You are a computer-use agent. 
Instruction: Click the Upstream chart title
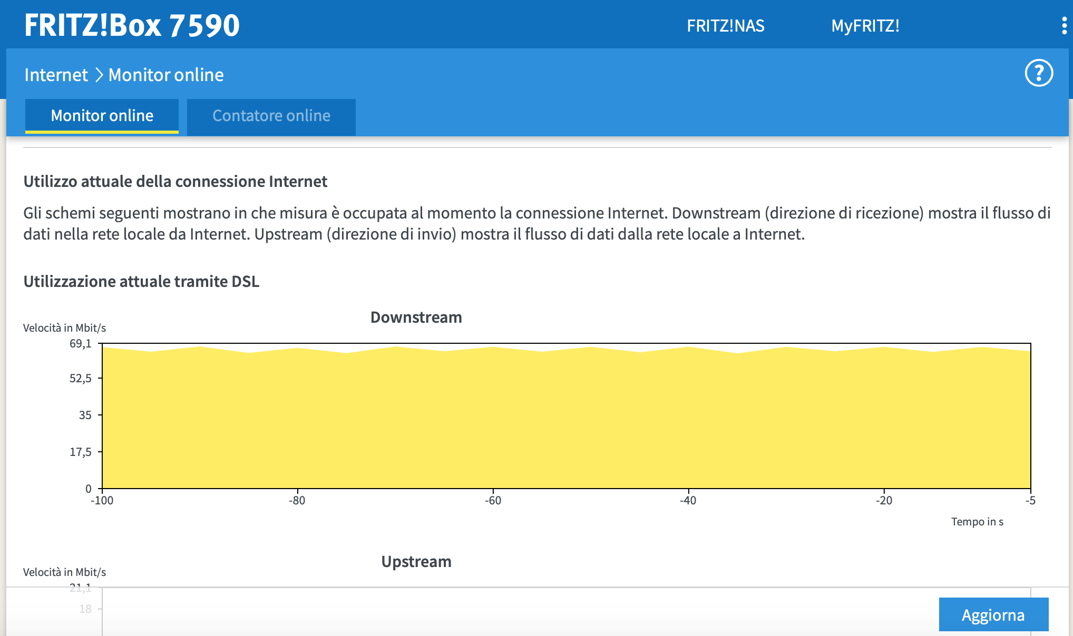coord(416,562)
